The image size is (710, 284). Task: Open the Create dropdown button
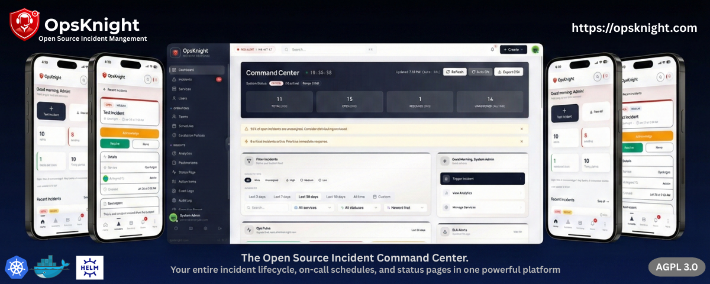513,50
